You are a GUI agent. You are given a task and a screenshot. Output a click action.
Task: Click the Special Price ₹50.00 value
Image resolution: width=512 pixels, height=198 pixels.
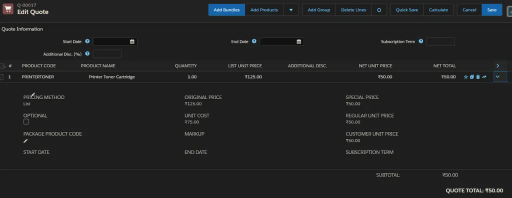point(353,104)
